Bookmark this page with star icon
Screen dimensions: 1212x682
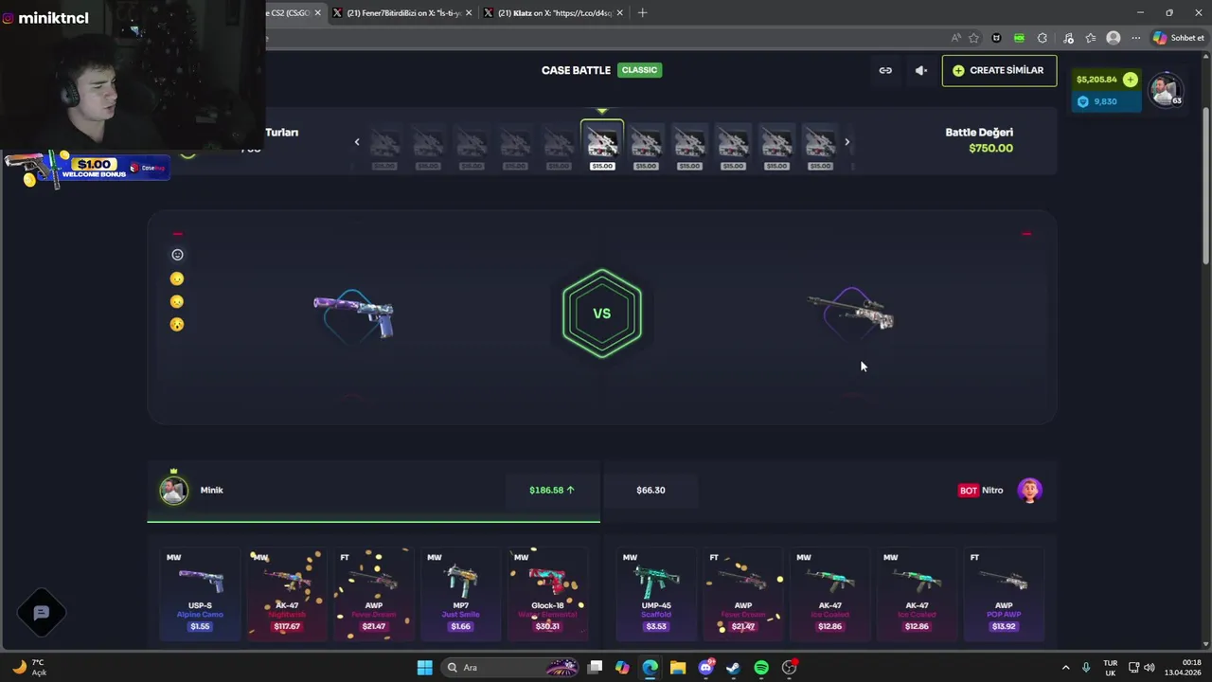click(973, 38)
